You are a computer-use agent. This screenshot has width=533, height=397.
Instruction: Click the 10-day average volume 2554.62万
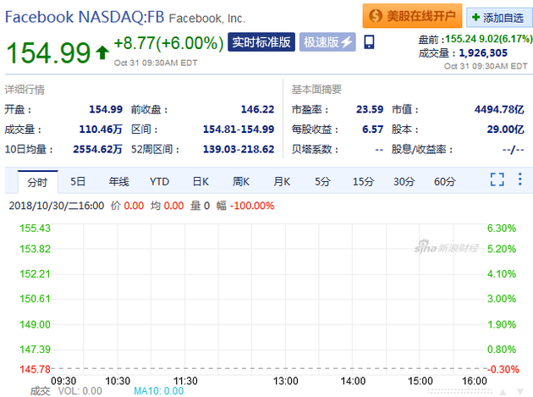pos(97,149)
